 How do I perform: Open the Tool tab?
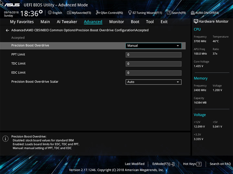coord(150,22)
